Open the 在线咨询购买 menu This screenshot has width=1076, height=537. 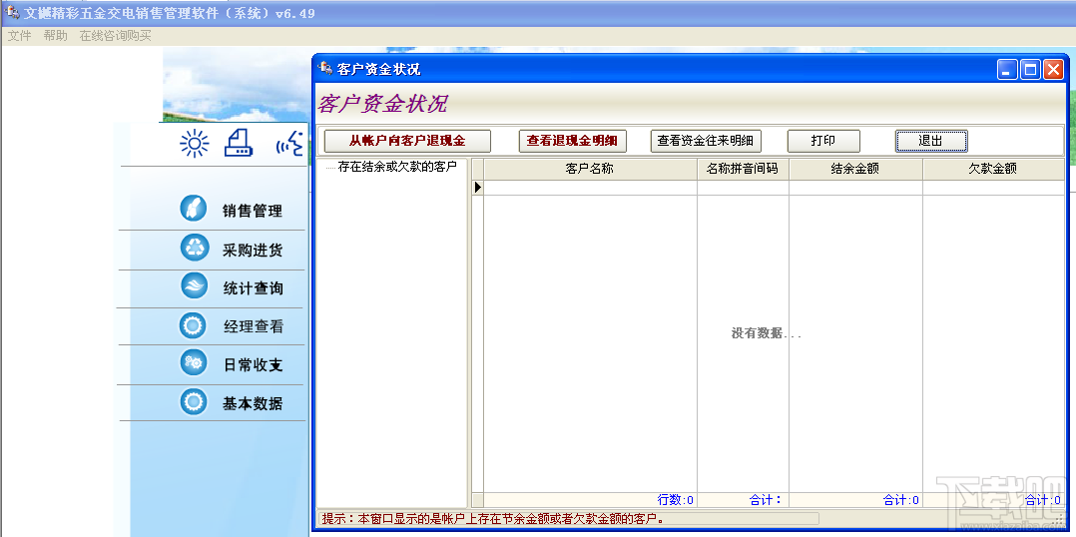click(116, 36)
